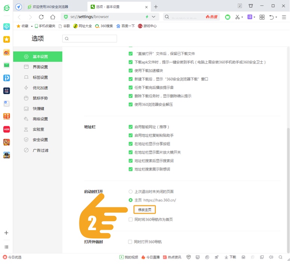This screenshot has height=268, width=290.
Task: Open the extensions grid icon
Action: (x=262, y=17)
